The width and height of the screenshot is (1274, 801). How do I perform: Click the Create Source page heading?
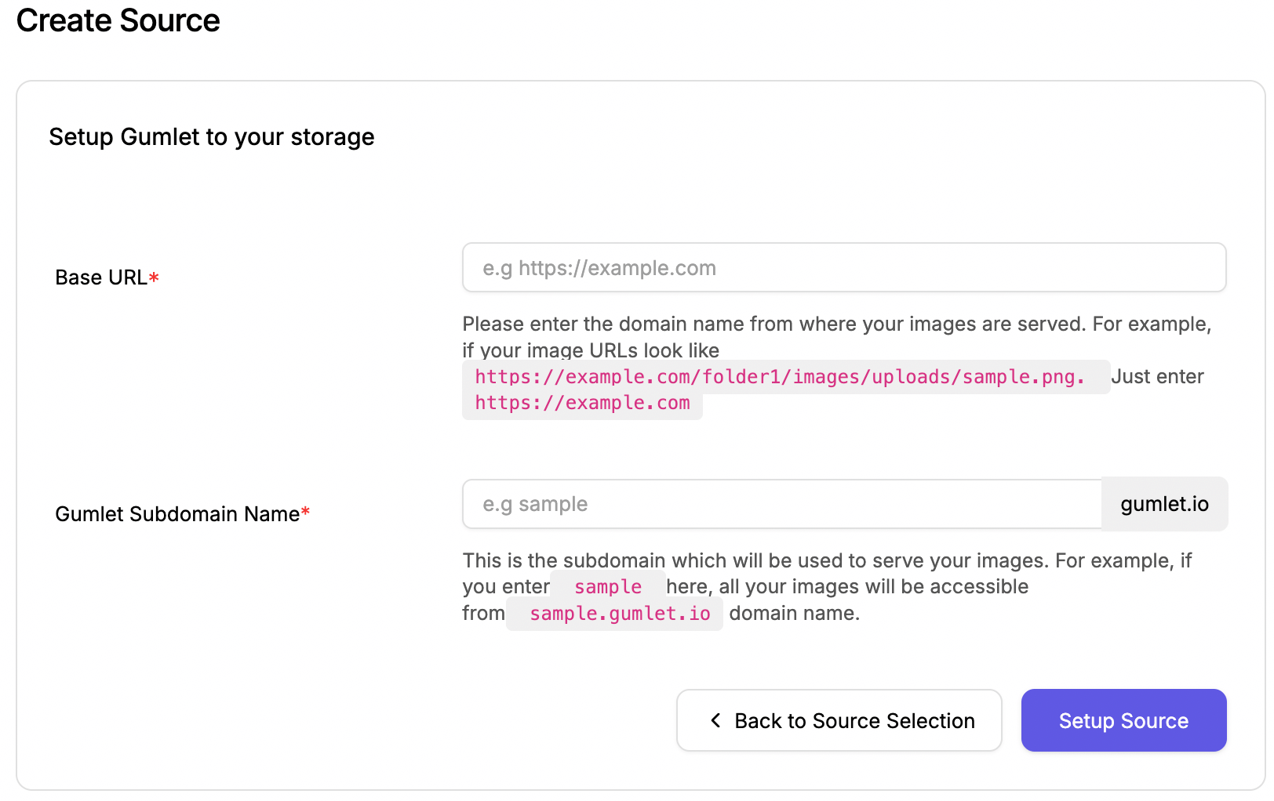118,20
